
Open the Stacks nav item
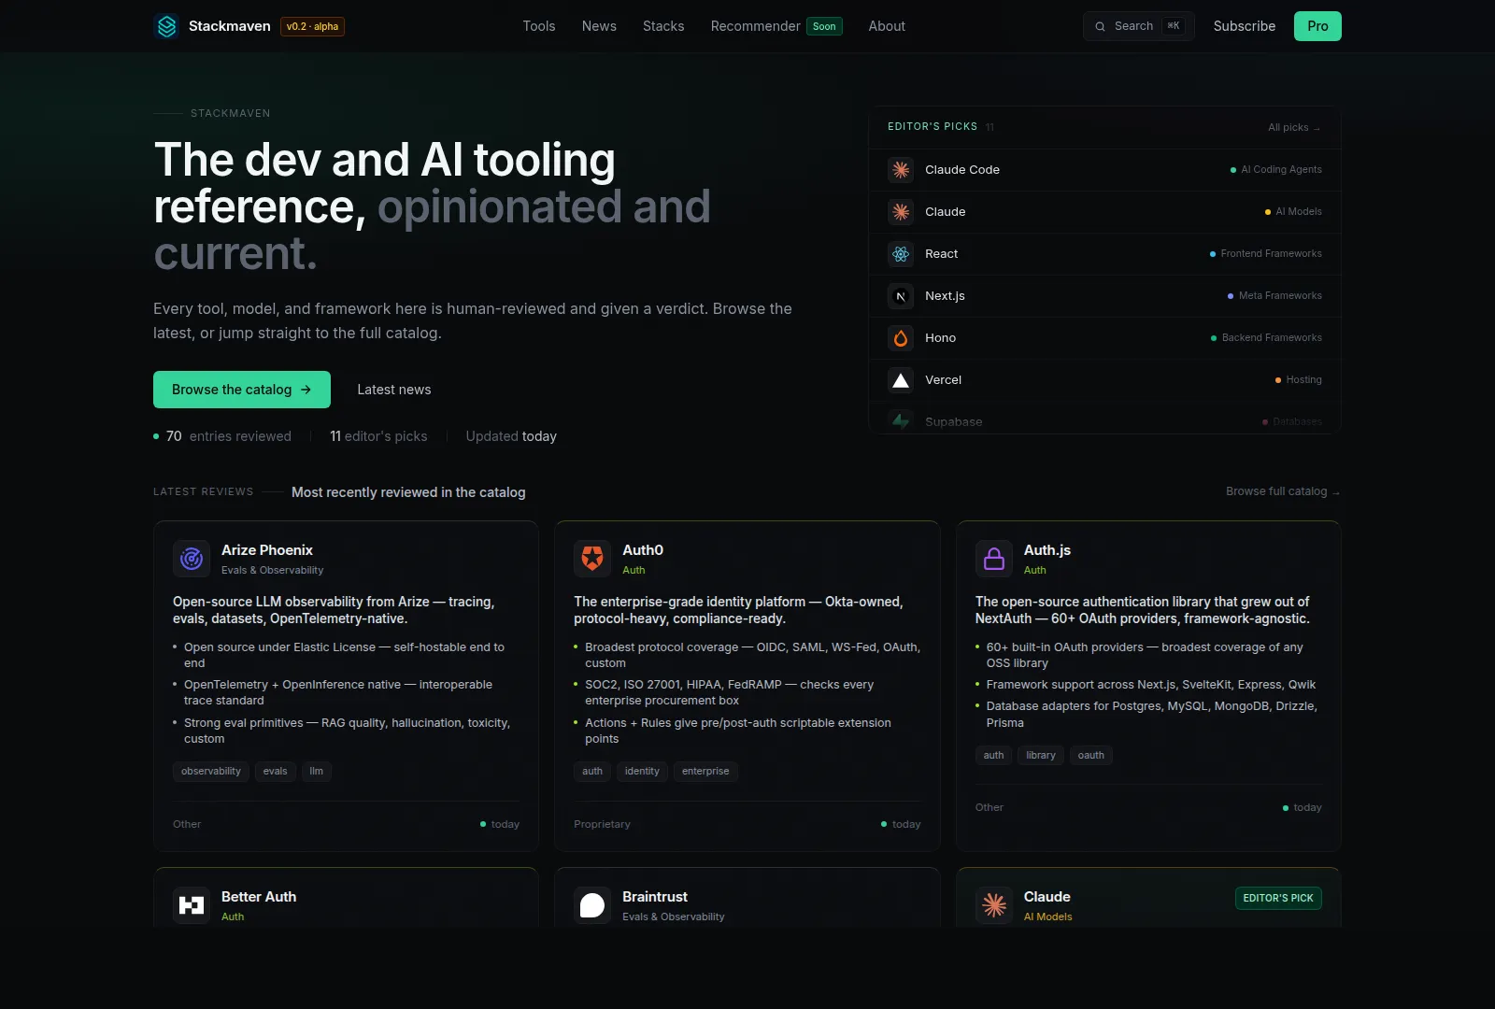(663, 26)
